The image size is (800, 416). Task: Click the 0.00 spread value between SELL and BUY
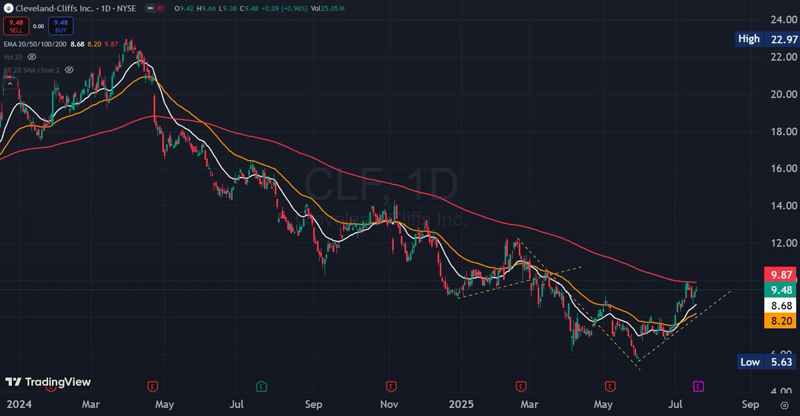pos(39,27)
